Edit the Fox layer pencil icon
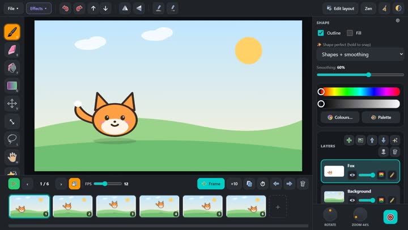408x230 pixels. (392, 175)
